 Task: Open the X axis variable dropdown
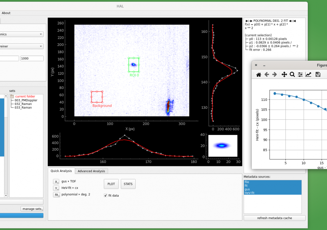(x=56, y=182)
